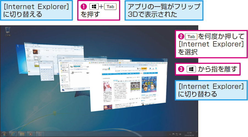Image resolution: width=248 pixels, height=137 pixels.
Task: Open the Windows Start orb
Action: [4, 134]
